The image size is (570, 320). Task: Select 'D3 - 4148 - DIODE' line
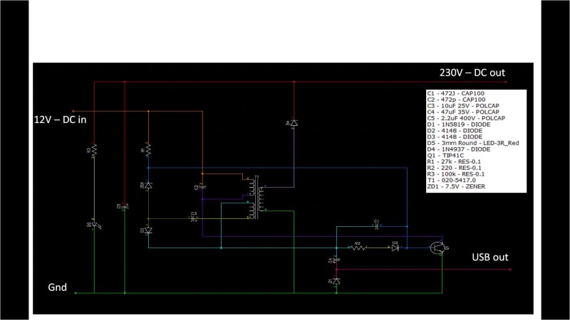(x=455, y=137)
